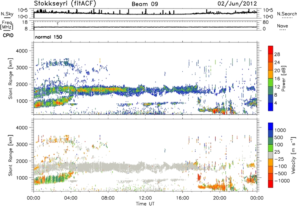The height and width of the screenshot is (206, 297).
Task: Click Velocity colorbar value '1000'
Action: tap(280, 130)
